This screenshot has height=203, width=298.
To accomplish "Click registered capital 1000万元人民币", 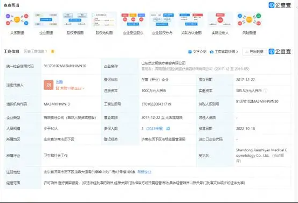I will [154, 90].
